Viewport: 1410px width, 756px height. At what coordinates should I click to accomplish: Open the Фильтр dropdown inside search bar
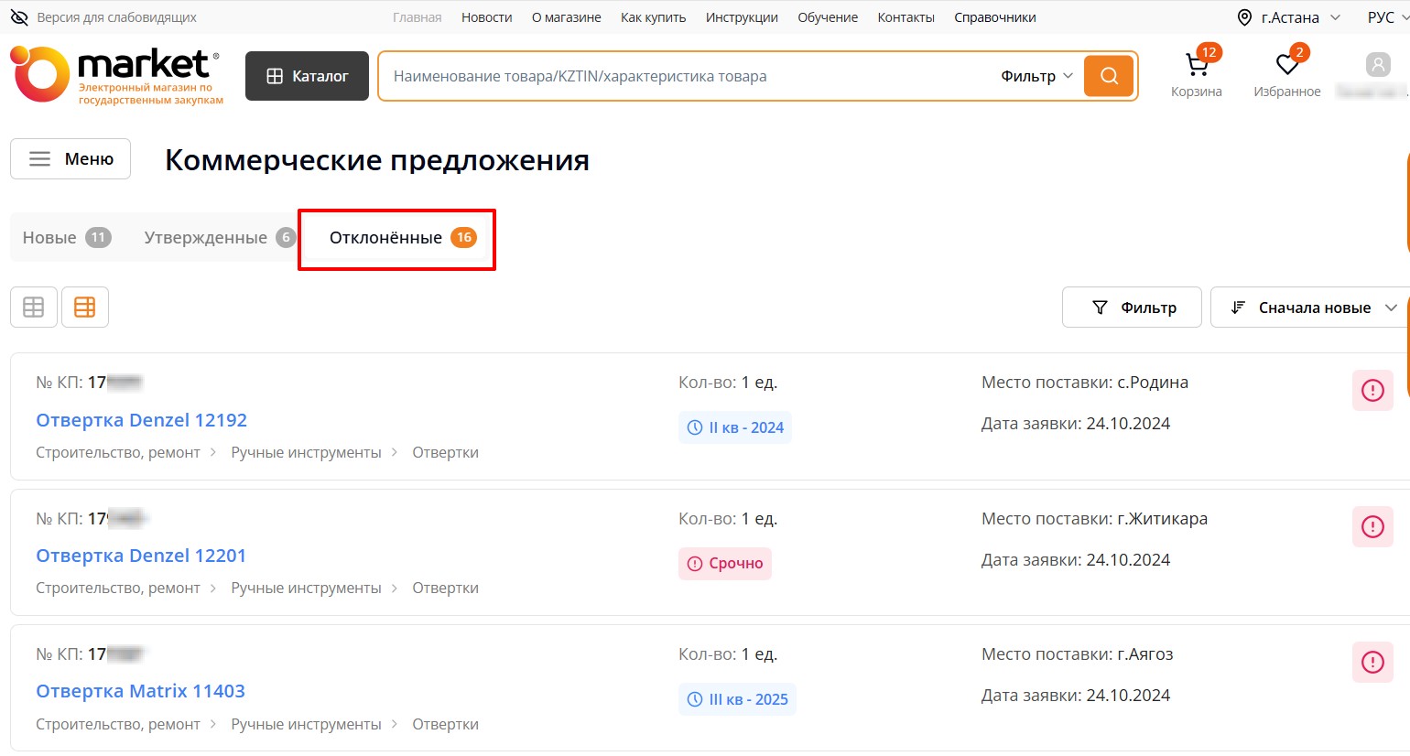point(1036,76)
